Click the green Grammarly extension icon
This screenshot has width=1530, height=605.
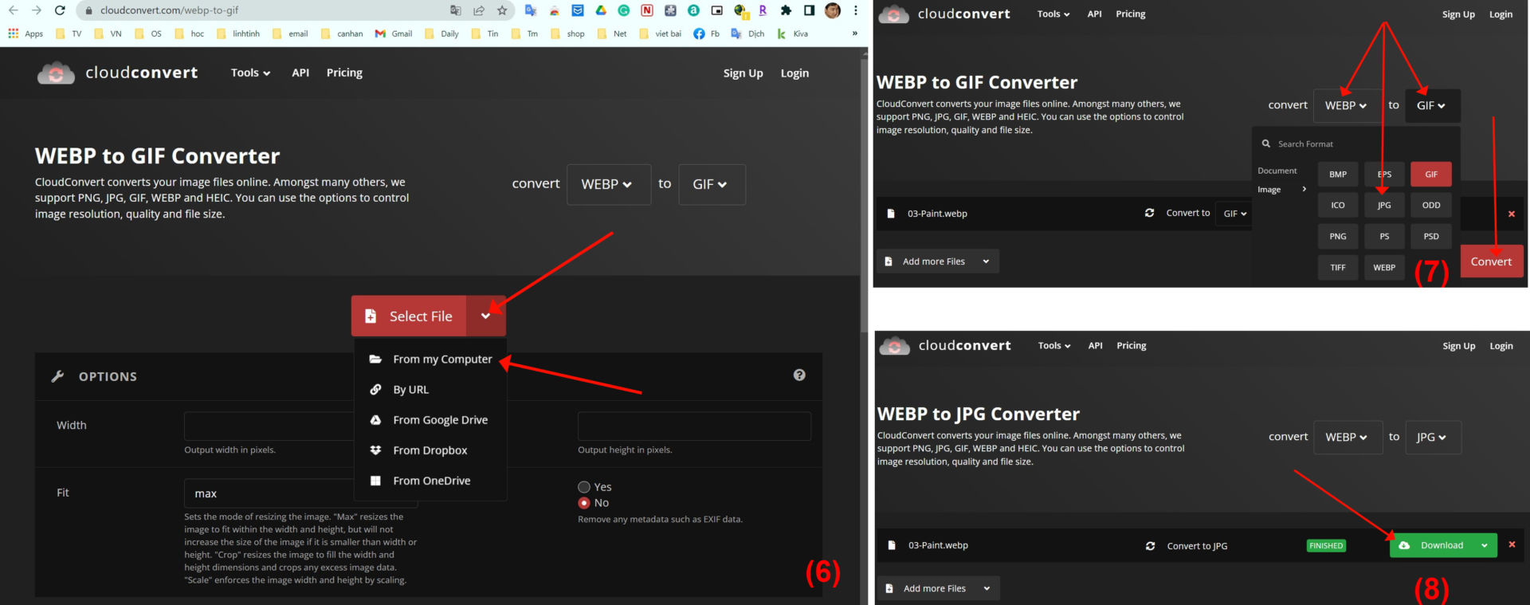(624, 10)
